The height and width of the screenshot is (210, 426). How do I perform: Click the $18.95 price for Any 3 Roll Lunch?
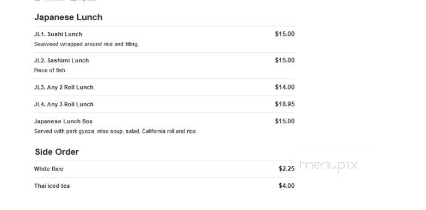coord(285,104)
